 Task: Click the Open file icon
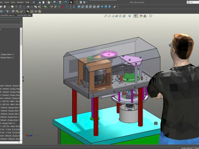pyautogui.click(x=49, y=2)
